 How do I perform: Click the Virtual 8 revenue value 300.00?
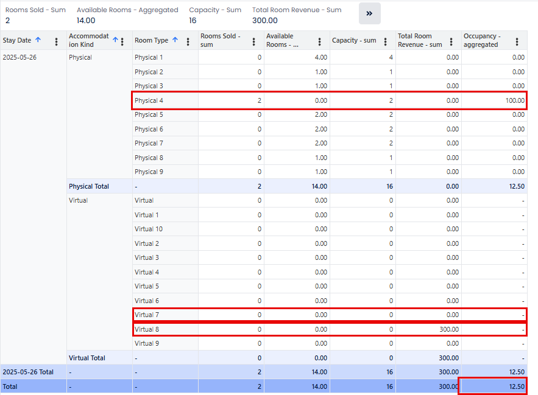[449, 329]
